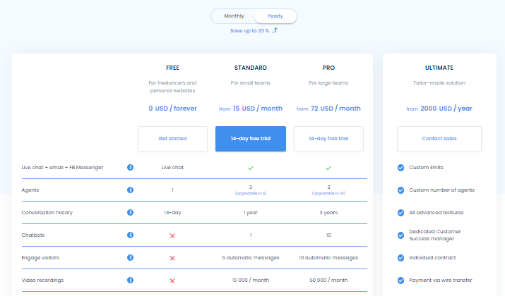This screenshot has height=296, width=505.
Task: Click the Save up to 33 % text
Action: (249, 31)
